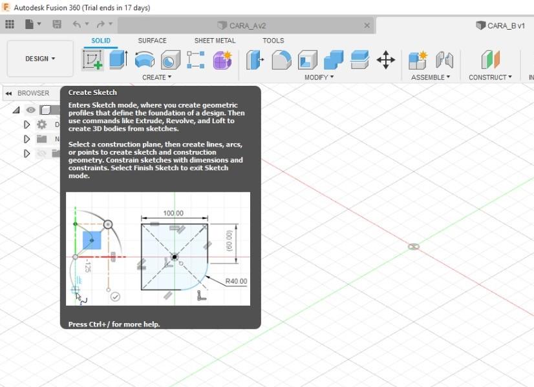Expand the third browser row with hidden eye

click(x=27, y=154)
